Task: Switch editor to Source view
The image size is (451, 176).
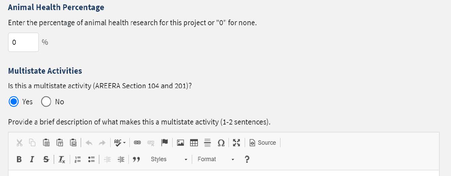Action: (x=263, y=143)
